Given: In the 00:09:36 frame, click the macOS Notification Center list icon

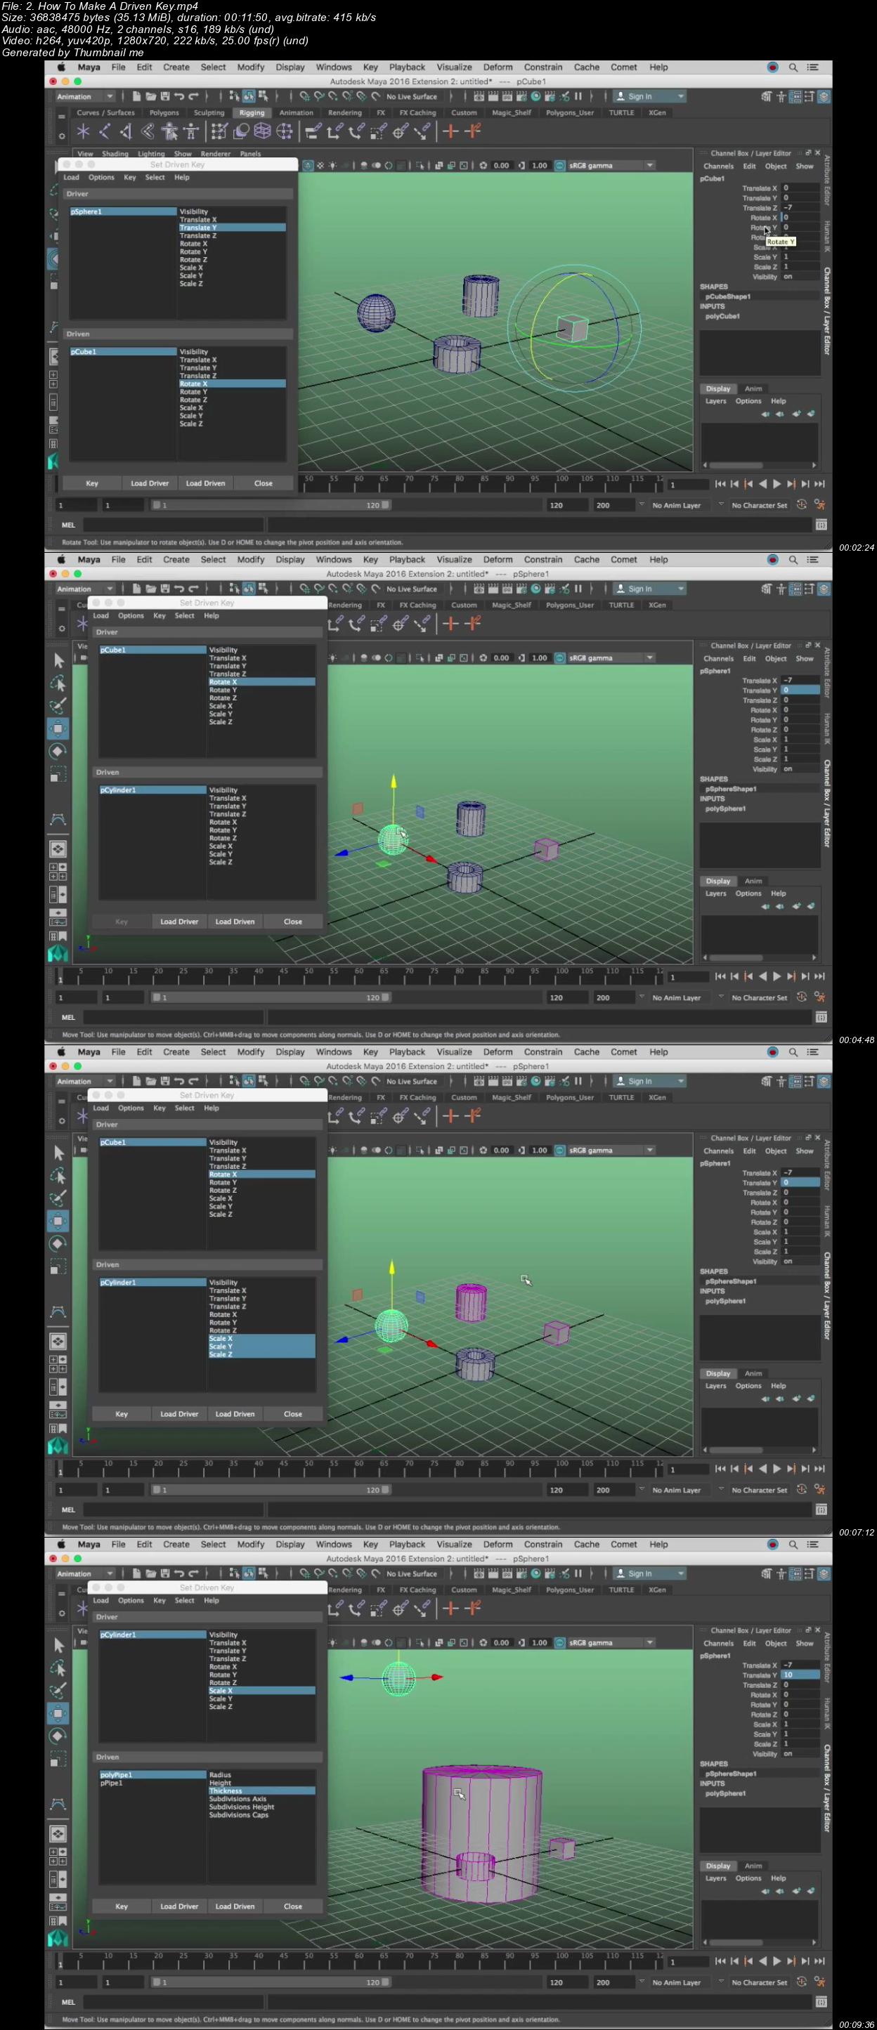Looking at the screenshot, I should (813, 1545).
